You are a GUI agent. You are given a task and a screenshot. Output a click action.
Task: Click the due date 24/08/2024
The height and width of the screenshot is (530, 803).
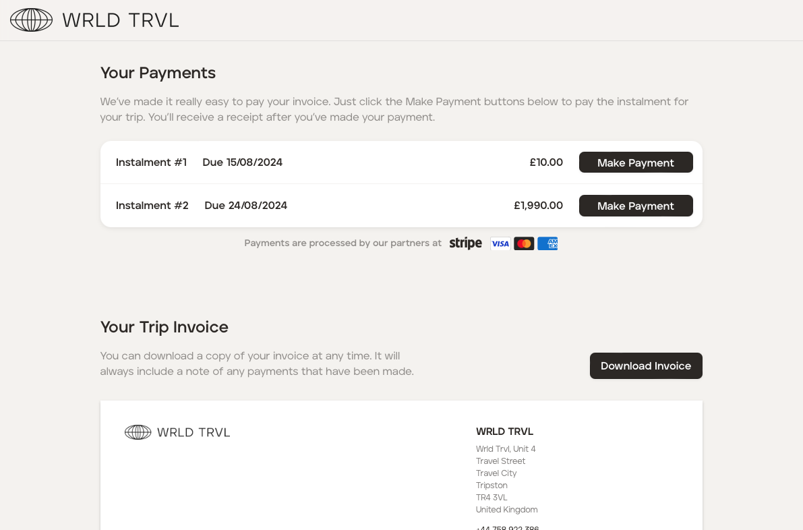coord(246,206)
